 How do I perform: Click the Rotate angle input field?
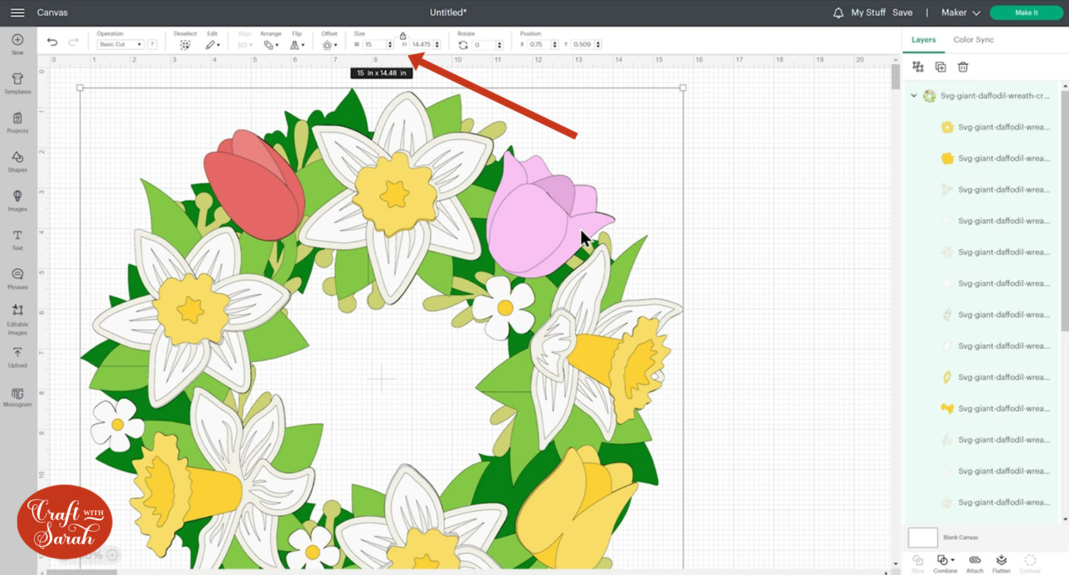click(480, 45)
